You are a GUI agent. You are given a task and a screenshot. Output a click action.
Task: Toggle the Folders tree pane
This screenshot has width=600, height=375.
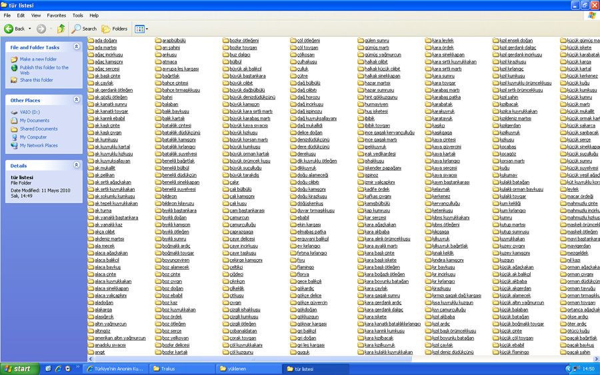115,29
